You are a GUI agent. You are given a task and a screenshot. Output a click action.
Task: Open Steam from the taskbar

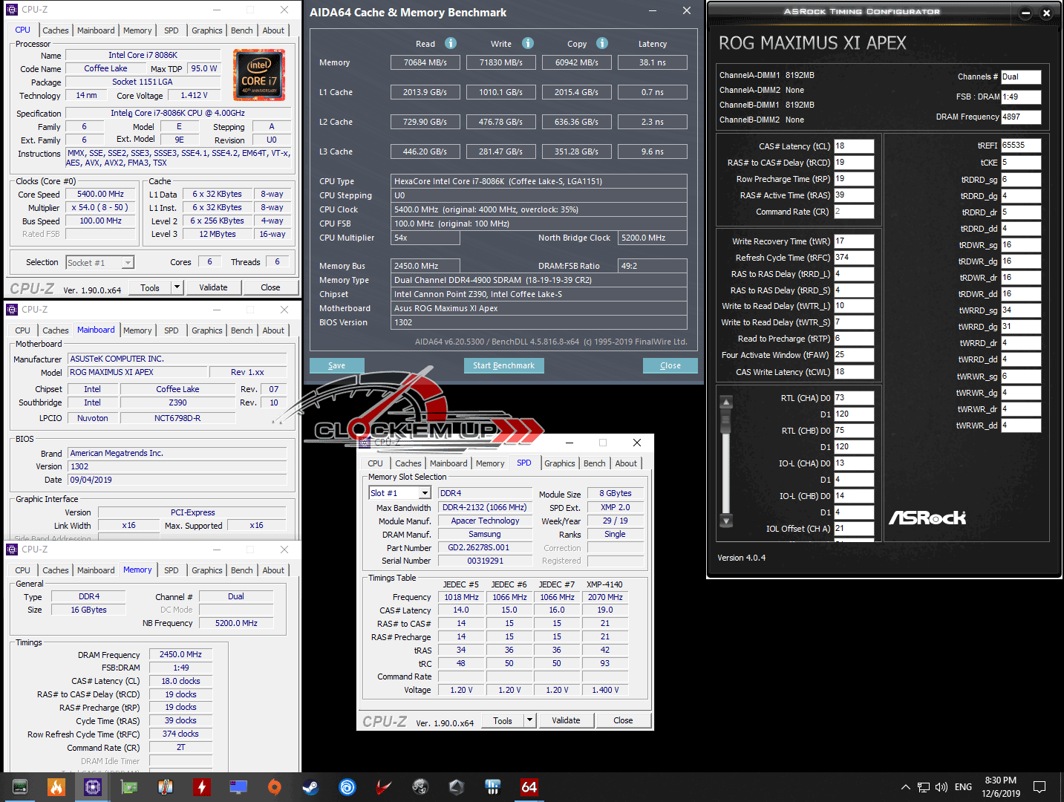pos(310,787)
